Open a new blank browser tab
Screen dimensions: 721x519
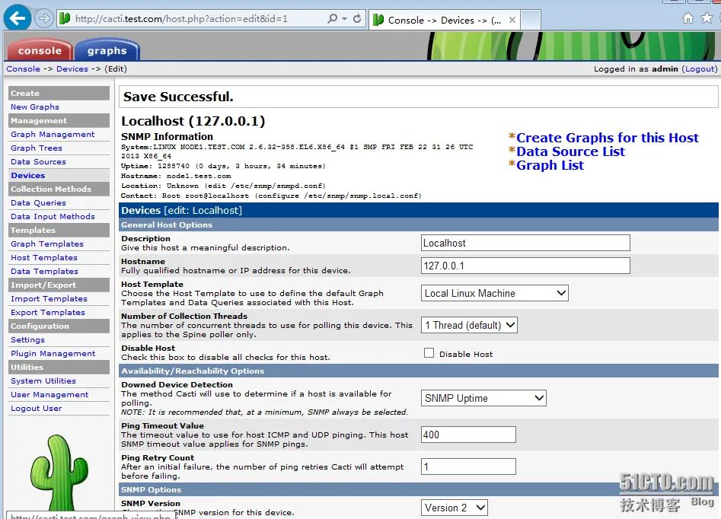coord(531,20)
